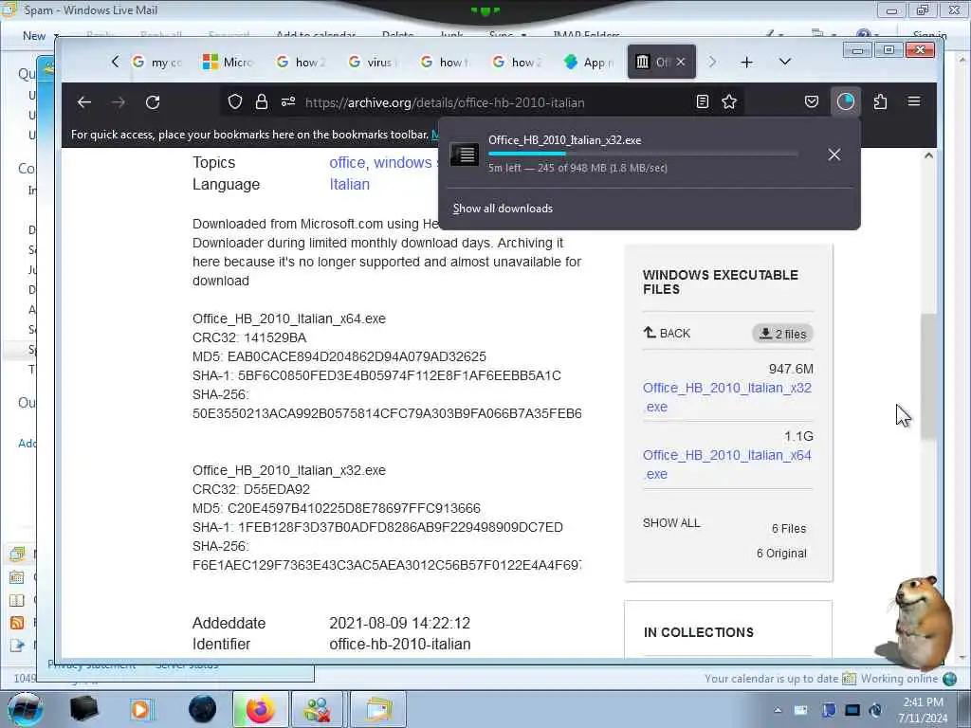Bookmark this page with star icon
Viewport: 971px width, 728px height.
(x=729, y=102)
